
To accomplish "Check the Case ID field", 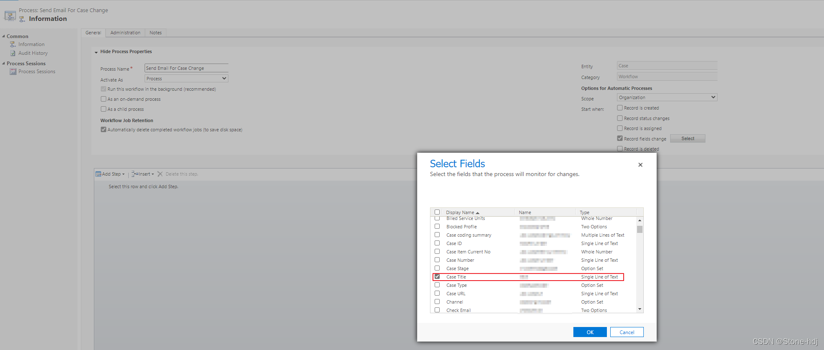I will pos(437,243).
